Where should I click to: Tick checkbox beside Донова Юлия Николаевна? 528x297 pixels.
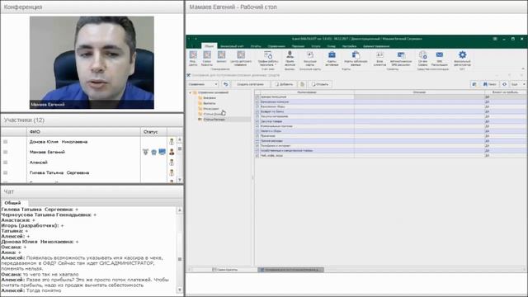tap(6, 142)
